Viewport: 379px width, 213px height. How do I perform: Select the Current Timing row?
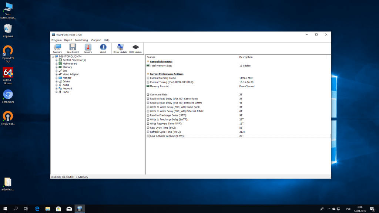[x=238, y=82]
